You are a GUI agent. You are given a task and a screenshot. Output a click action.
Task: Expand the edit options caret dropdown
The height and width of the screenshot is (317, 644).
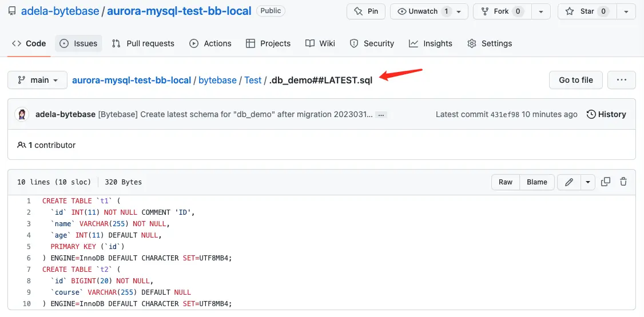point(588,182)
